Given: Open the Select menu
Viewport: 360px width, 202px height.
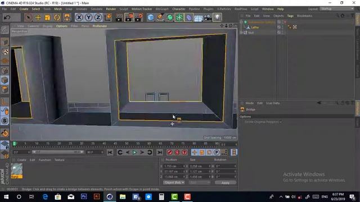Looking at the screenshot, I should [x=35, y=9].
